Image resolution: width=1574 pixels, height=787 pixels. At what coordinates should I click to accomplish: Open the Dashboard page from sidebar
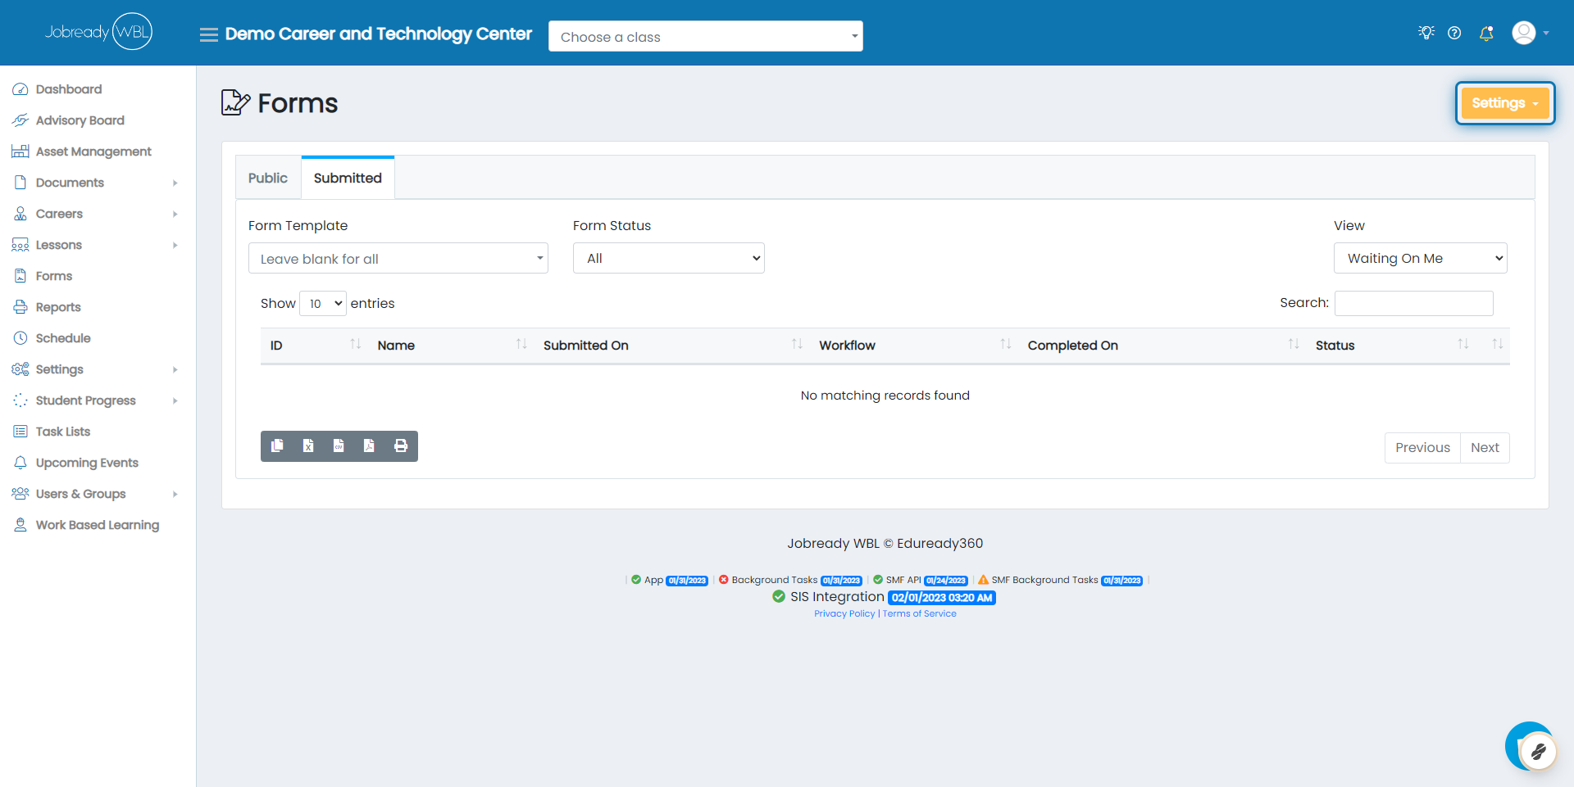coord(69,89)
